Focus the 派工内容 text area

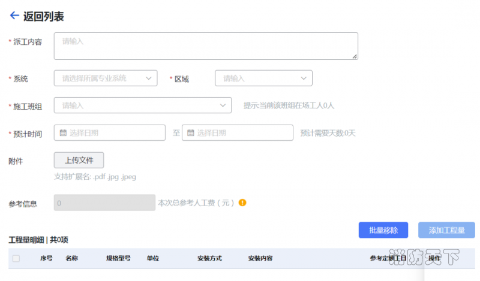pyautogui.click(x=206, y=46)
